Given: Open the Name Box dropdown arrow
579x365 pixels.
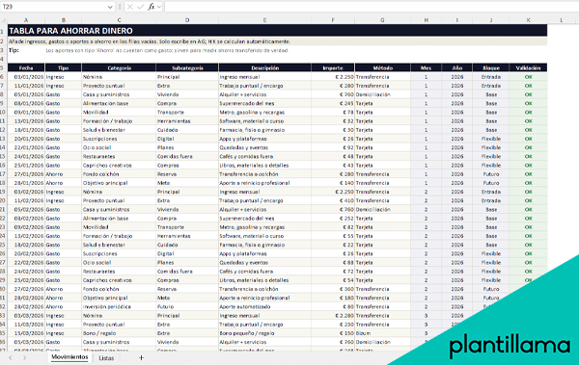Looking at the screenshot, I should click(x=110, y=7).
